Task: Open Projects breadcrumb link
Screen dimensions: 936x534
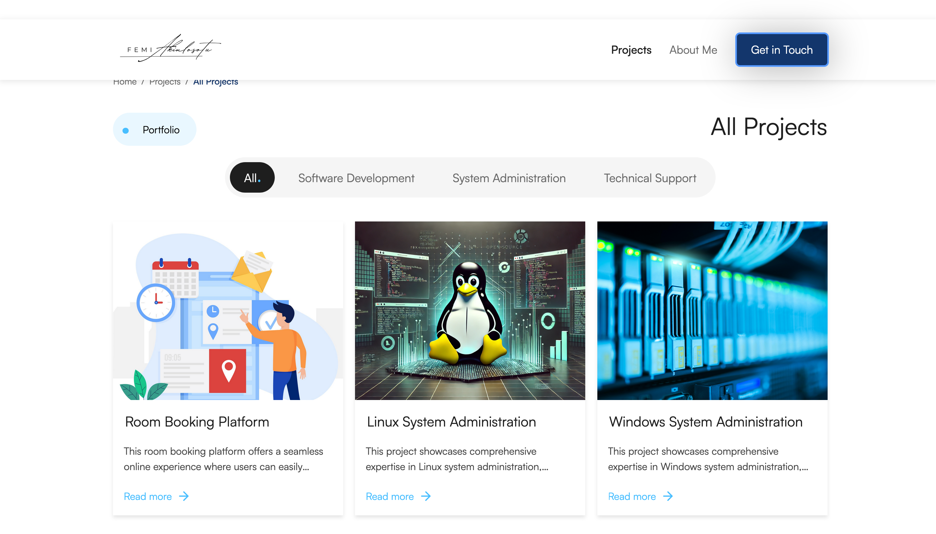Action: coord(165,82)
